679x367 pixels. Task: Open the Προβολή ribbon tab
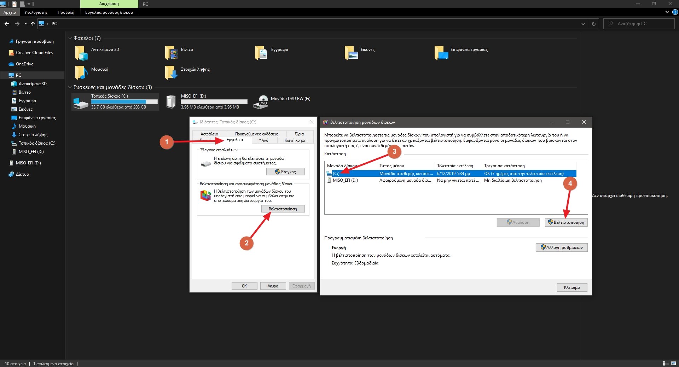click(66, 12)
